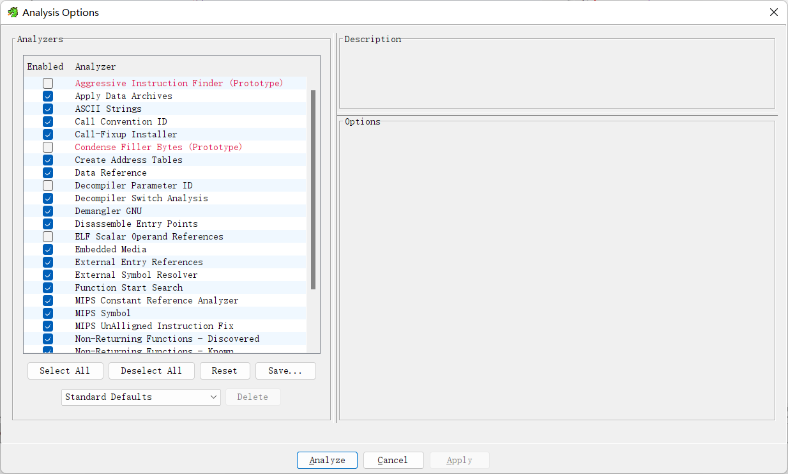Disable Call Convention ID checkbox
Viewport: 788px width, 474px height.
[48, 121]
